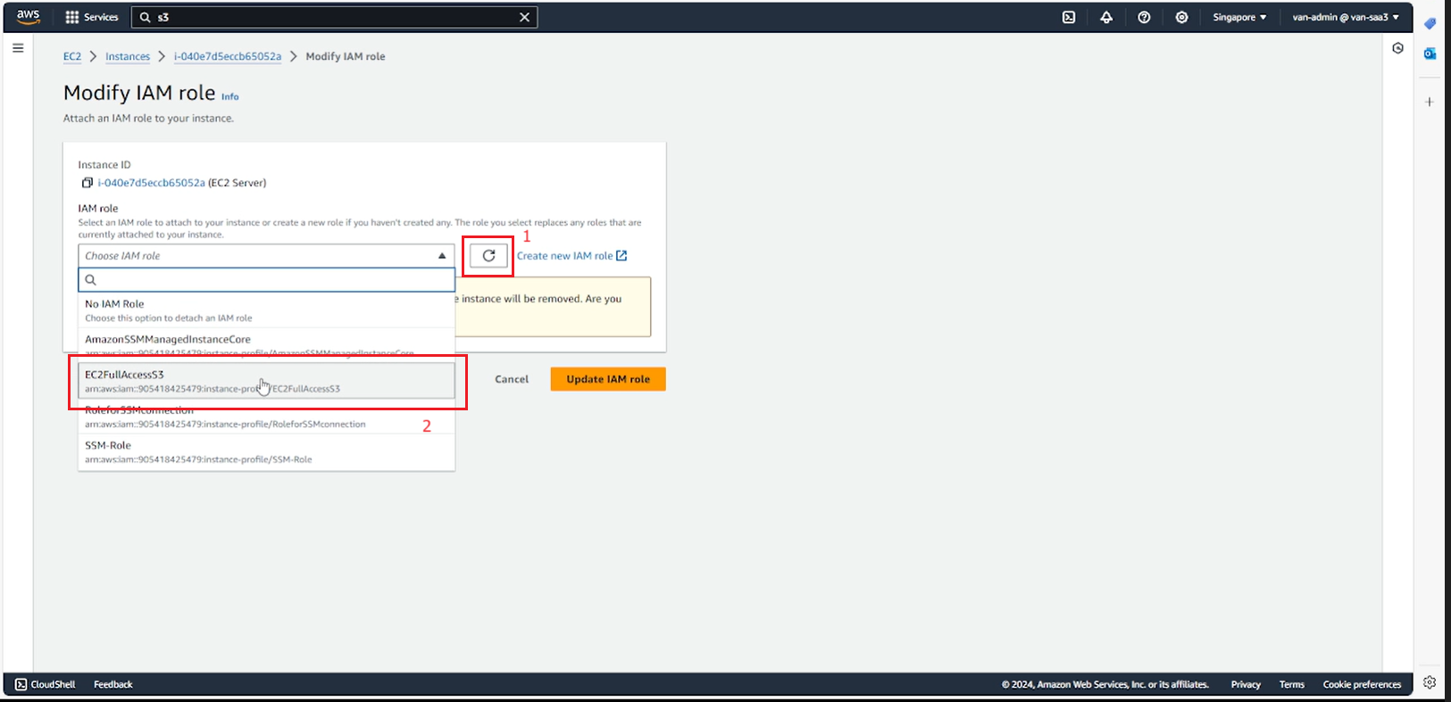
Task: Select SSM-Role from the list
Action: (266, 452)
